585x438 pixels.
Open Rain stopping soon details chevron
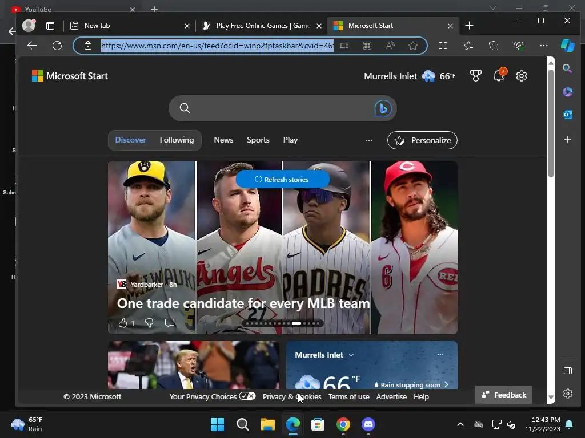click(x=446, y=384)
